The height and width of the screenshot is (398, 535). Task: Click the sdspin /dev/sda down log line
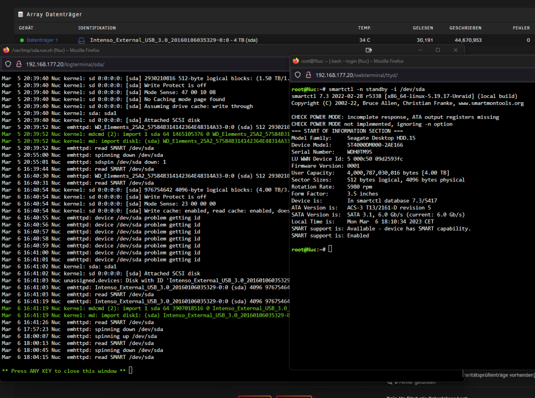84,162
